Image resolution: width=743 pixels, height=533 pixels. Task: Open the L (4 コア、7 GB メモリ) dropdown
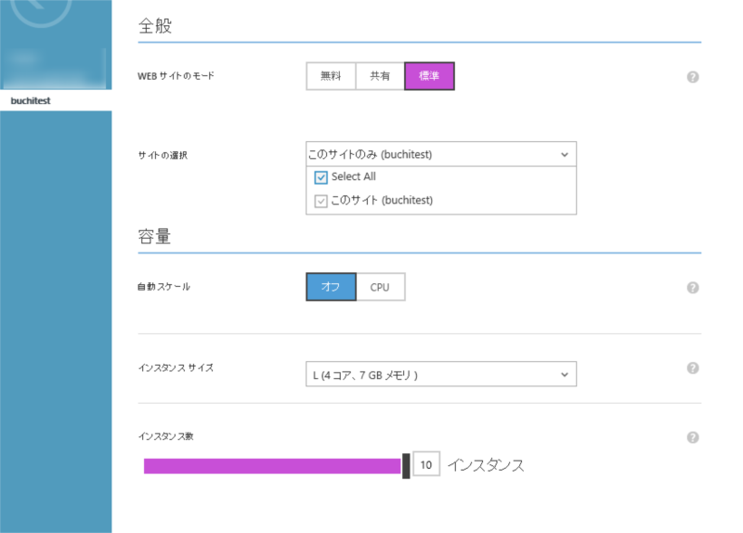tap(440, 374)
